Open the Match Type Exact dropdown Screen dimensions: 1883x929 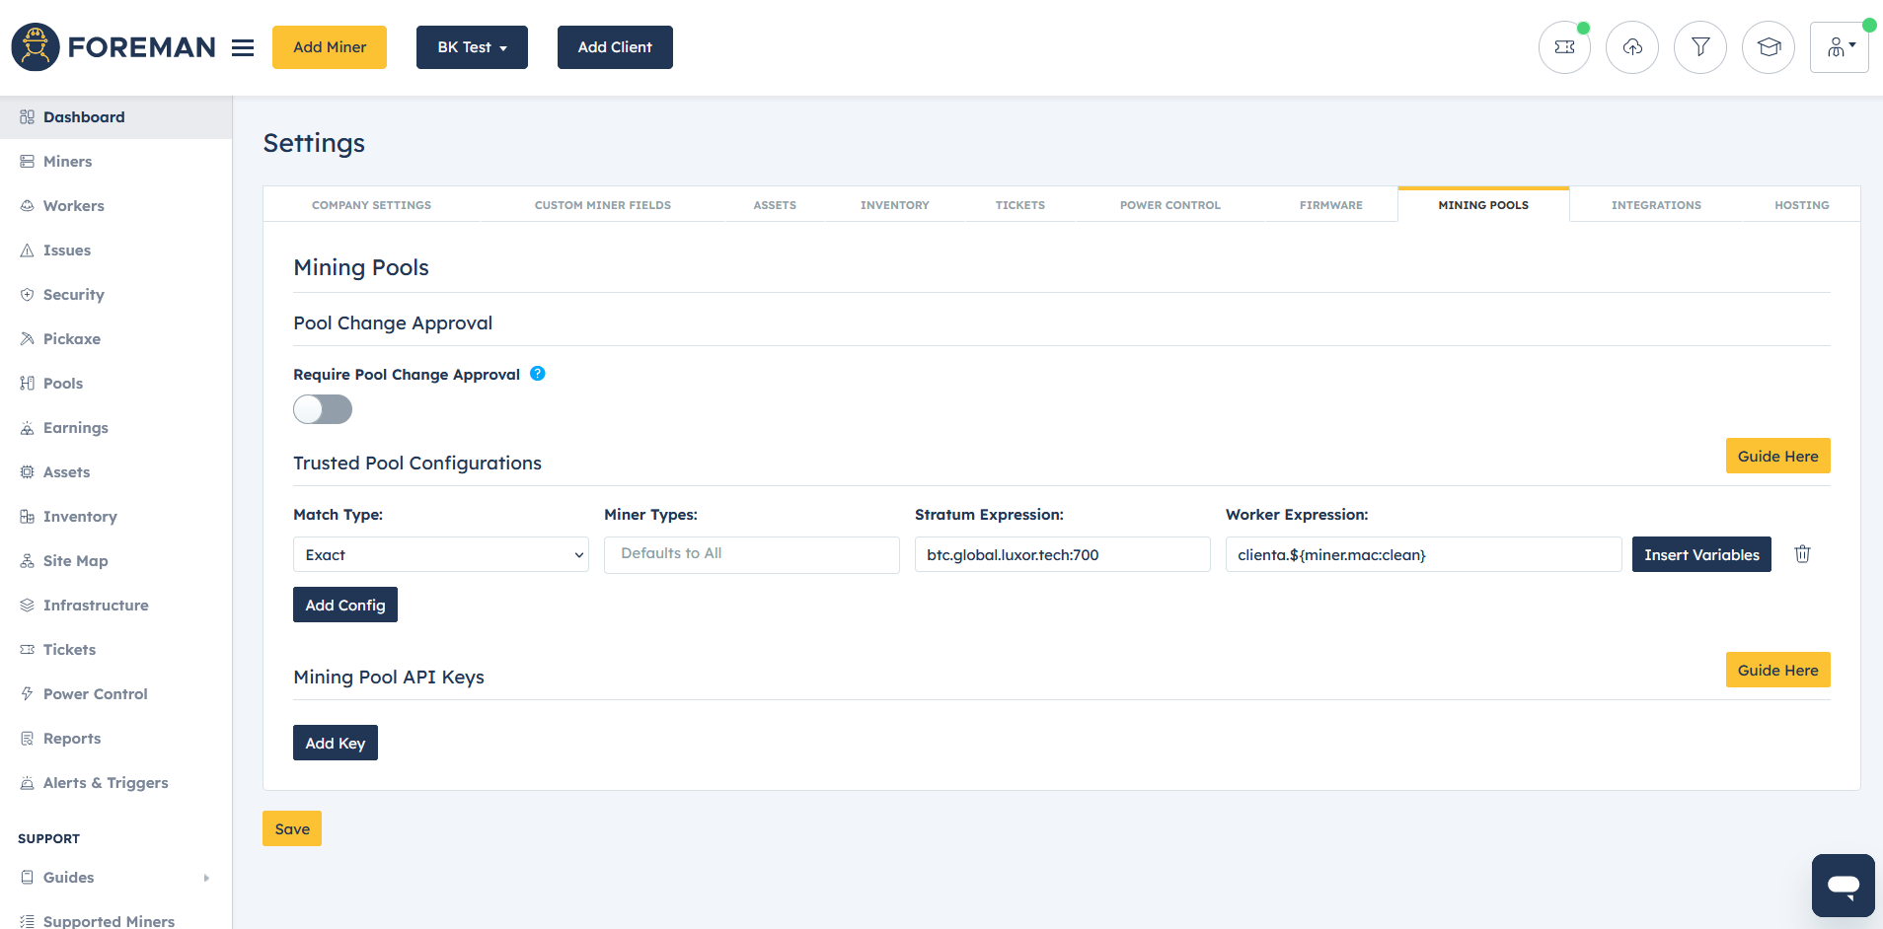point(440,554)
